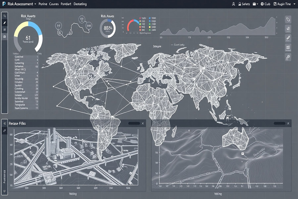The image size is (298, 199).
Task: Click the user profile icon at top right
Action: click(234, 4)
